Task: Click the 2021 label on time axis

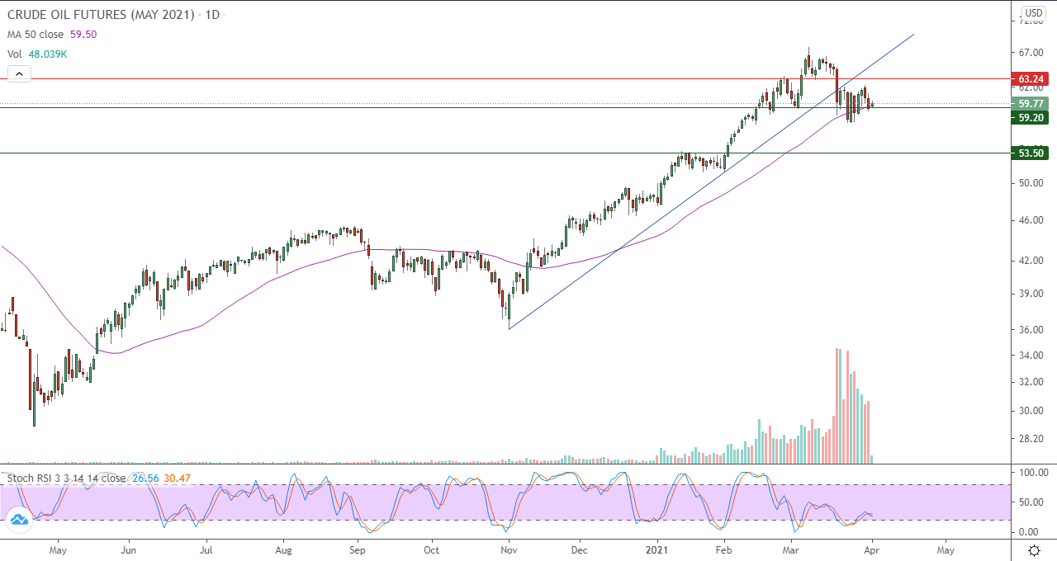Action: coord(656,549)
